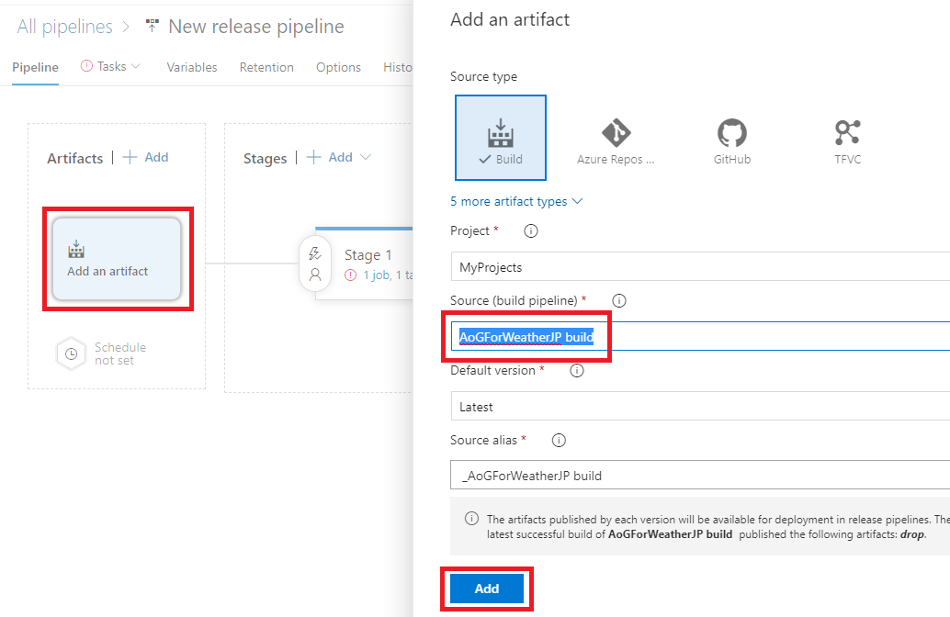Choose the Azure Repos source type icon
950x617 pixels.
pyautogui.click(x=616, y=132)
